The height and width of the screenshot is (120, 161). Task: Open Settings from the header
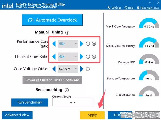click(x=114, y=8)
